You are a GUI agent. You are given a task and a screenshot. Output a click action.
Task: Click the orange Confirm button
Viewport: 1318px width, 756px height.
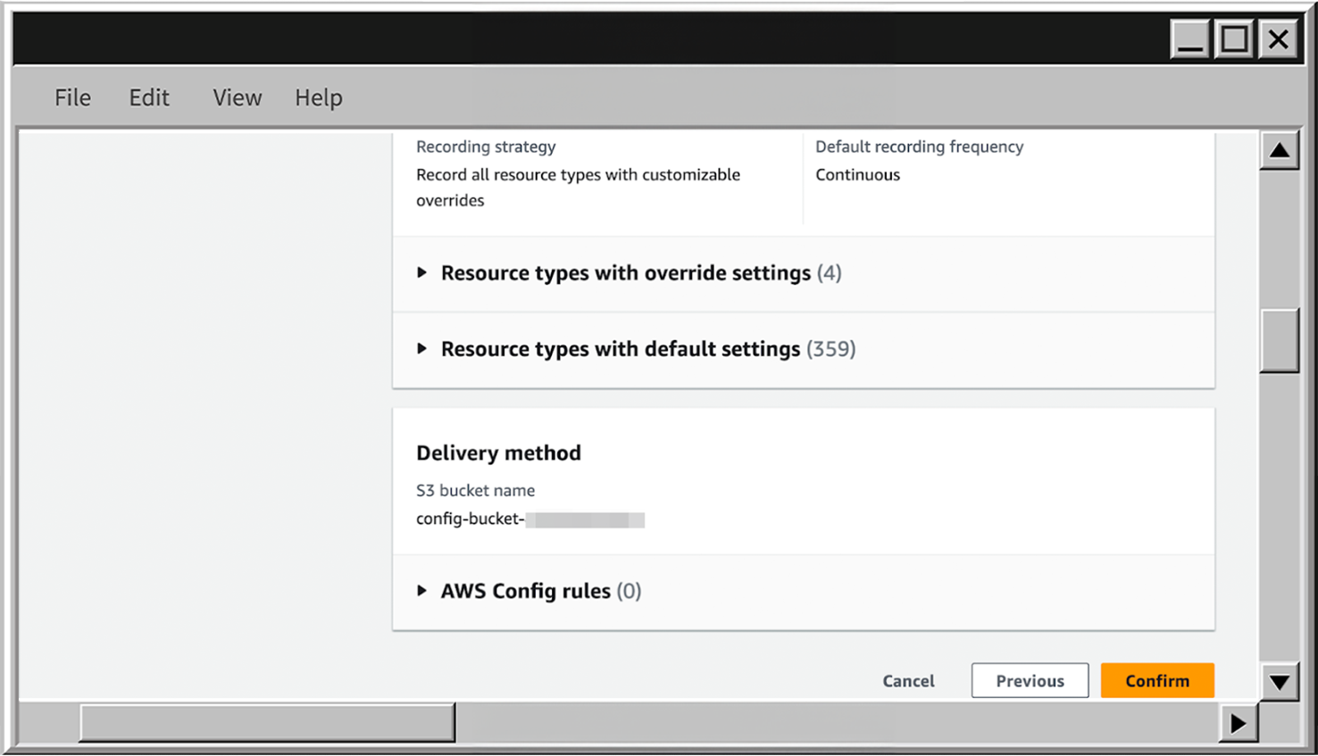click(1157, 680)
